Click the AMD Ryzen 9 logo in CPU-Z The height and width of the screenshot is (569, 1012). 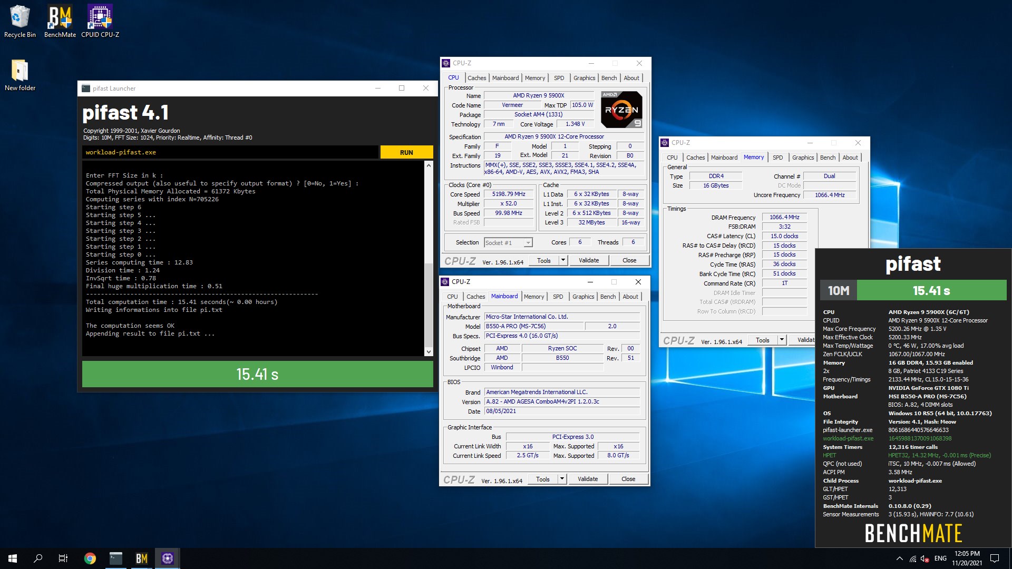click(x=621, y=110)
